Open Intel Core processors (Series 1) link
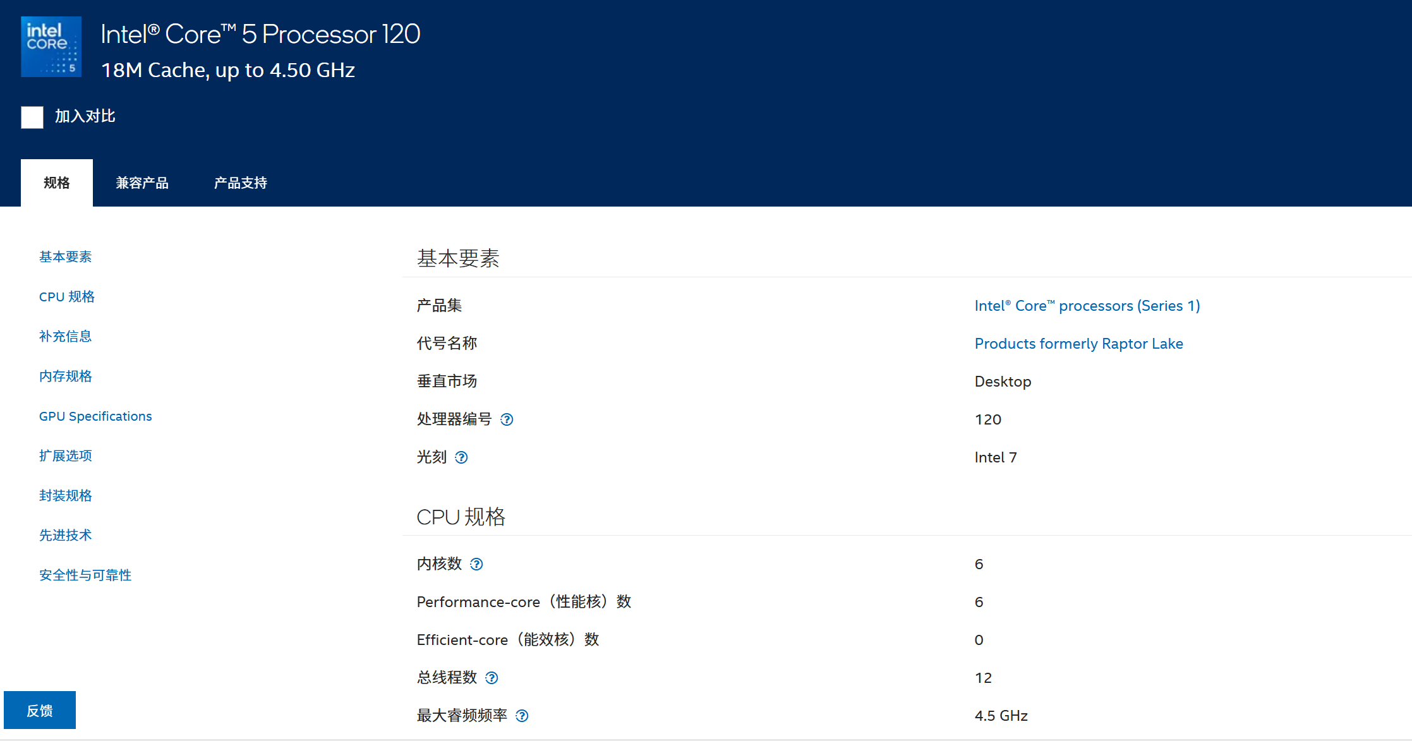This screenshot has width=1412, height=741. (1087, 306)
